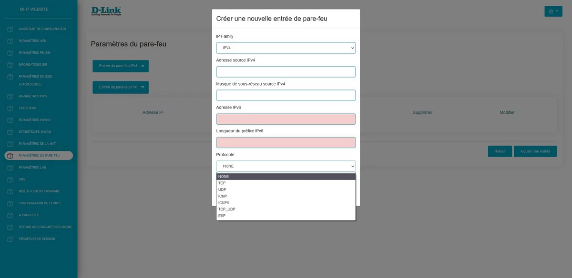Click the cube icon next to Statistiques WWAN
The width and height of the screenshot is (572, 278).
coord(10,132)
